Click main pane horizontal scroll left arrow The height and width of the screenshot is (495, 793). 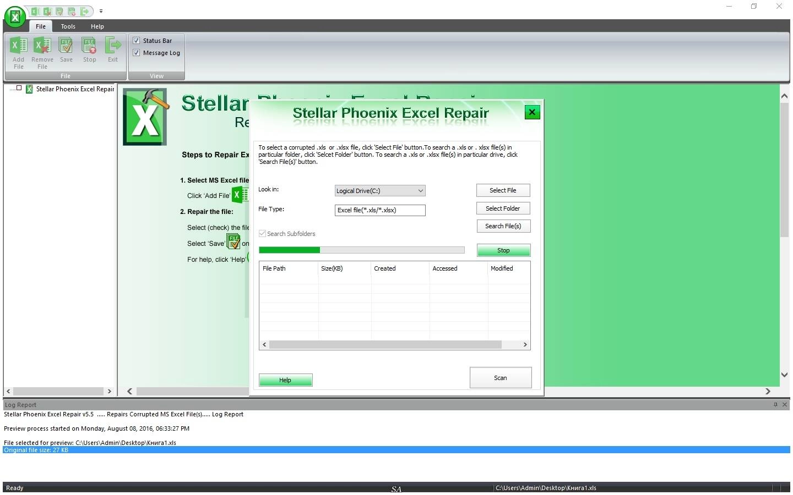pos(129,391)
